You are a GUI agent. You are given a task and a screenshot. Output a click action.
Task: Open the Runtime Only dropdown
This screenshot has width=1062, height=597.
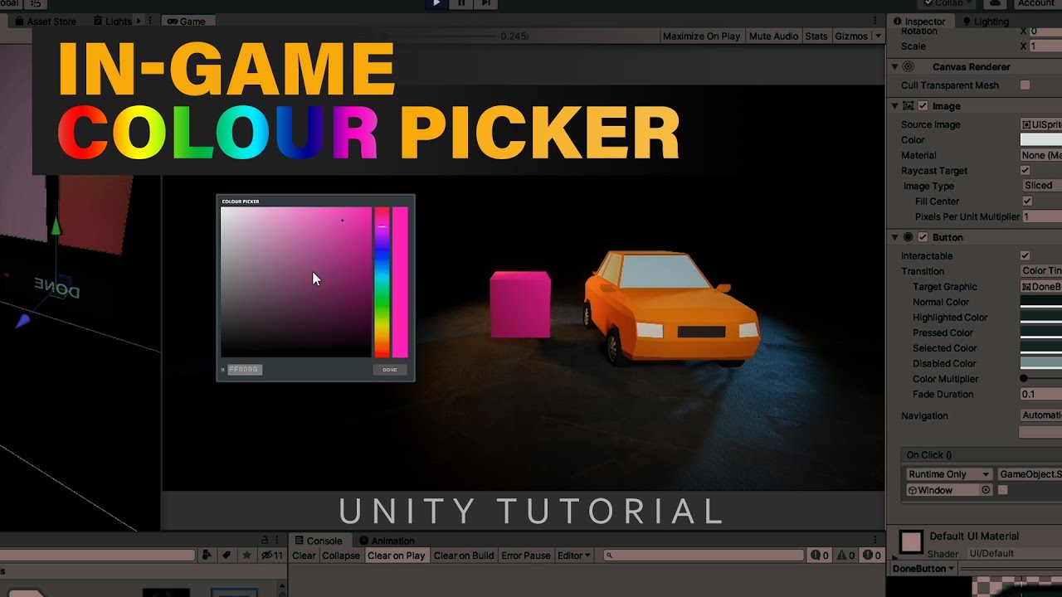(x=948, y=474)
